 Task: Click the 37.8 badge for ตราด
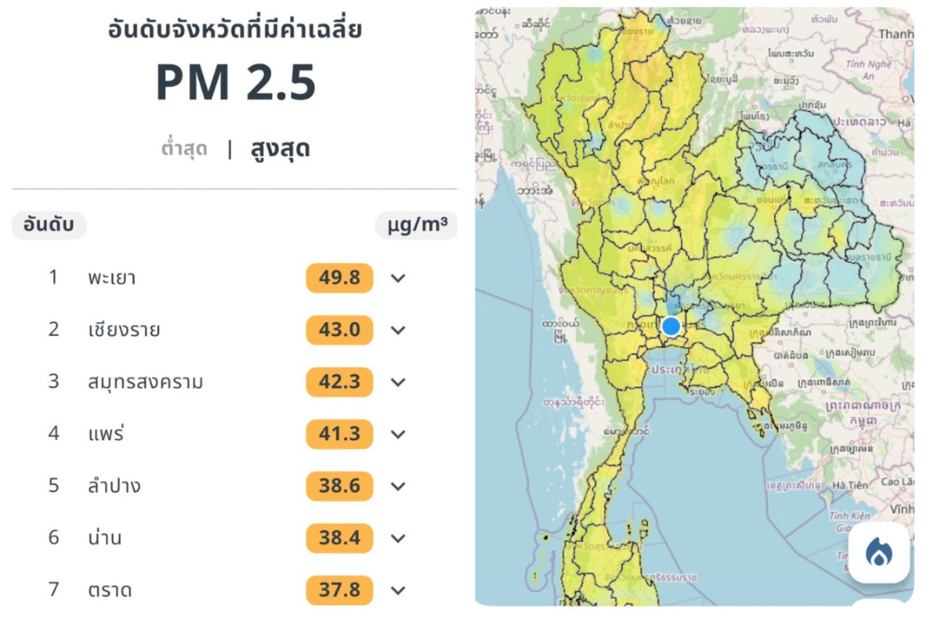[340, 590]
